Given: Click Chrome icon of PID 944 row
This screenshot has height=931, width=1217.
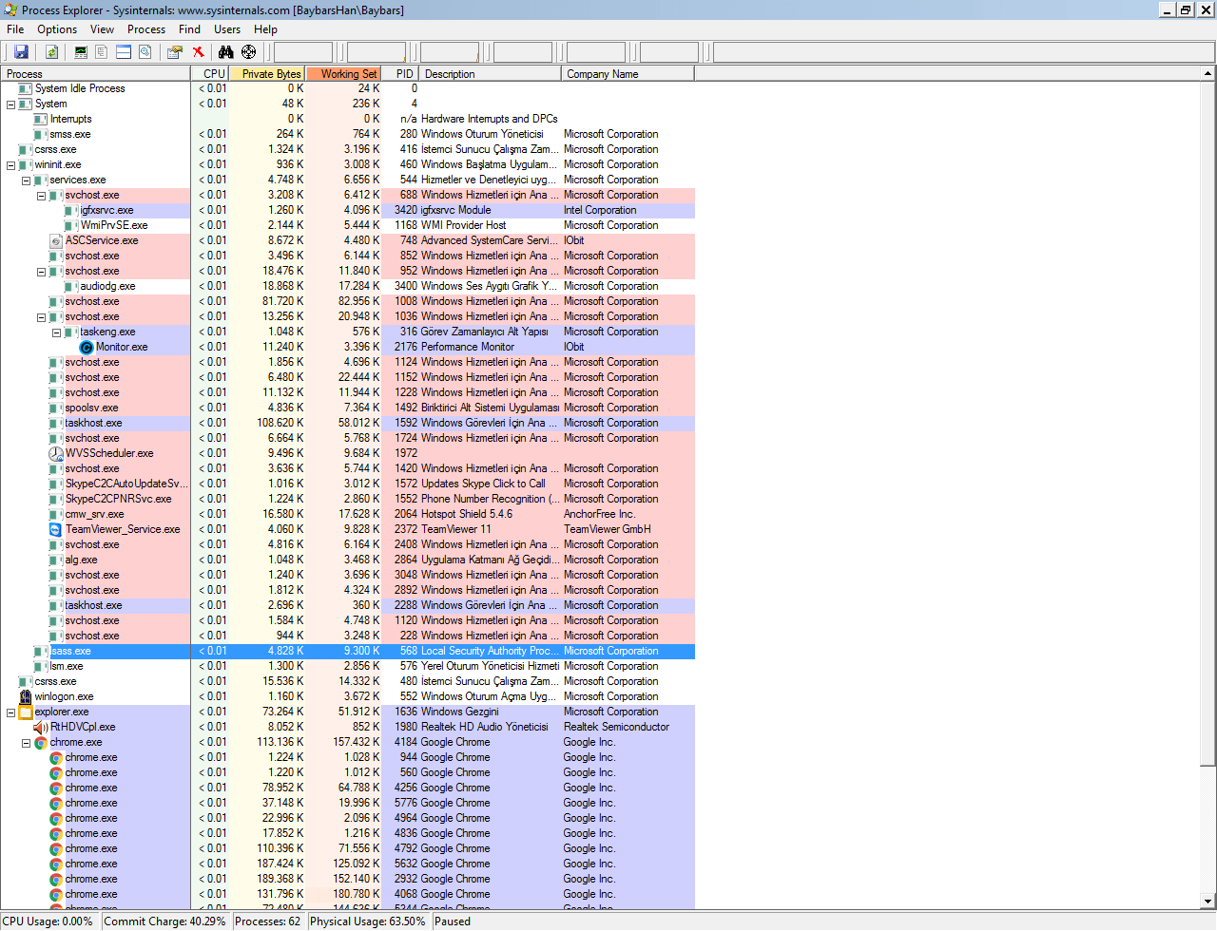Looking at the screenshot, I should [56, 757].
